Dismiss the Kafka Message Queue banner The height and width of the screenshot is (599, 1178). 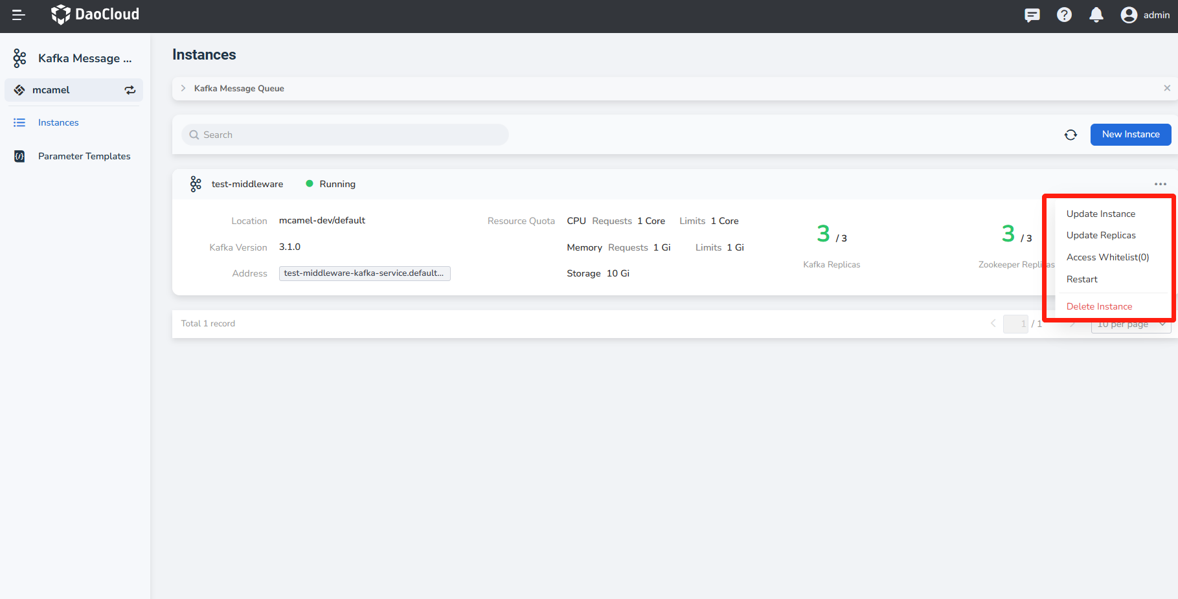coord(1167,88)
